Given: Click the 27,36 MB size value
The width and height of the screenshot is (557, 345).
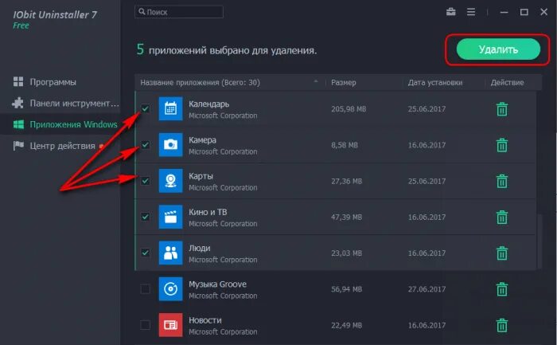Looking at the screenshot, I should click(x=346, y=181).
